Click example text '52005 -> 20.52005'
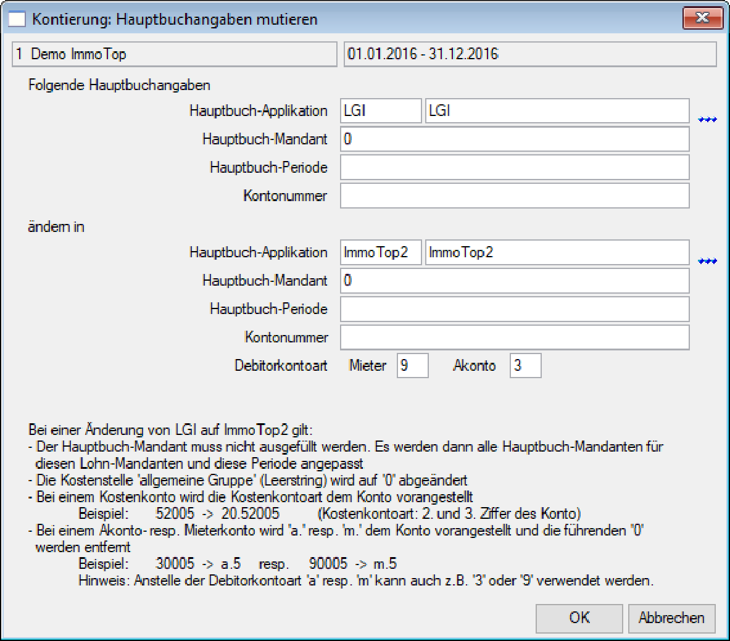 pos(217,513)
